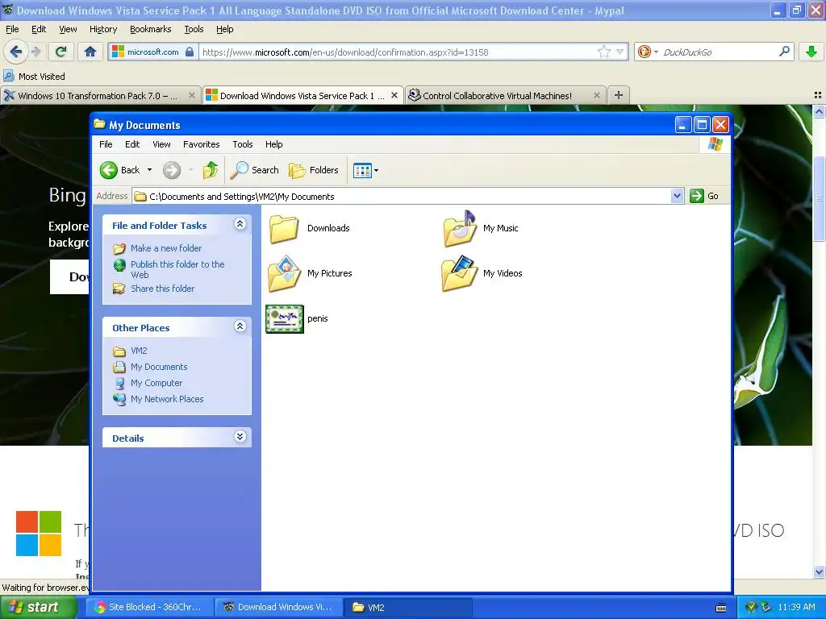Screen dimensions: 826x619
Task: Expand the Details panel
Action: tap(240, 437)
